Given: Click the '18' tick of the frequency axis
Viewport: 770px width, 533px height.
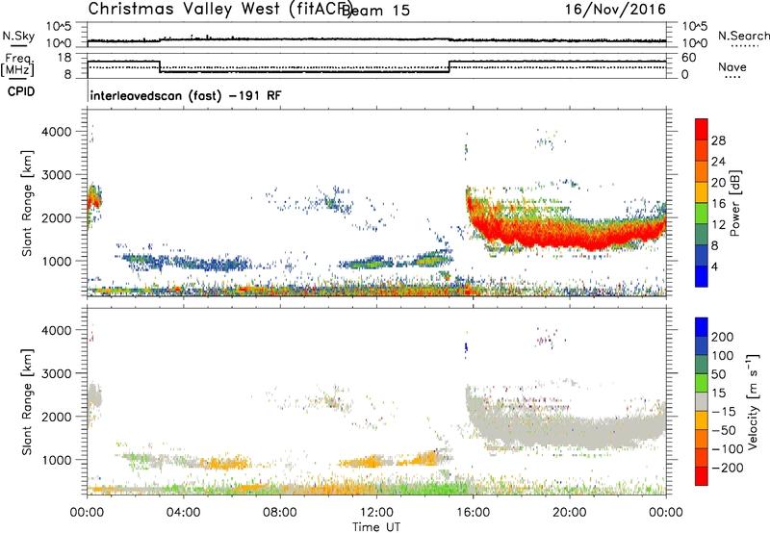Looking at the screenshot, I should pos(64,58).
